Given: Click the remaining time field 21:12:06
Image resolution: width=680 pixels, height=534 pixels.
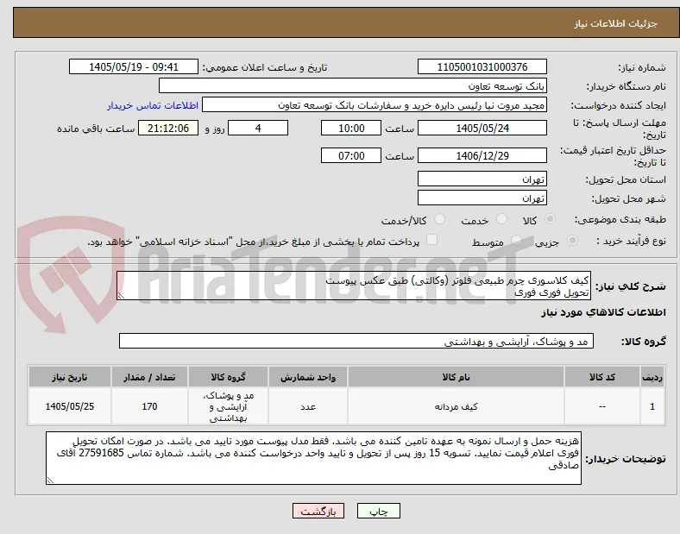Looking at the screenshot, I should [168, 129].
